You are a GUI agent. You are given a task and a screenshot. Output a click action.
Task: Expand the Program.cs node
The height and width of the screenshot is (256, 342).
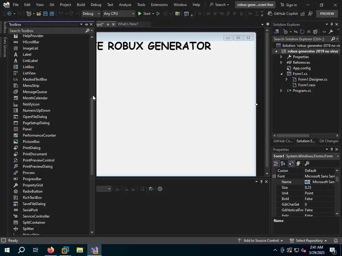[x=281, y=91]
